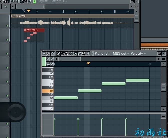
Task: Click velocity handle of the second note
Action: (x=78, y=119)
